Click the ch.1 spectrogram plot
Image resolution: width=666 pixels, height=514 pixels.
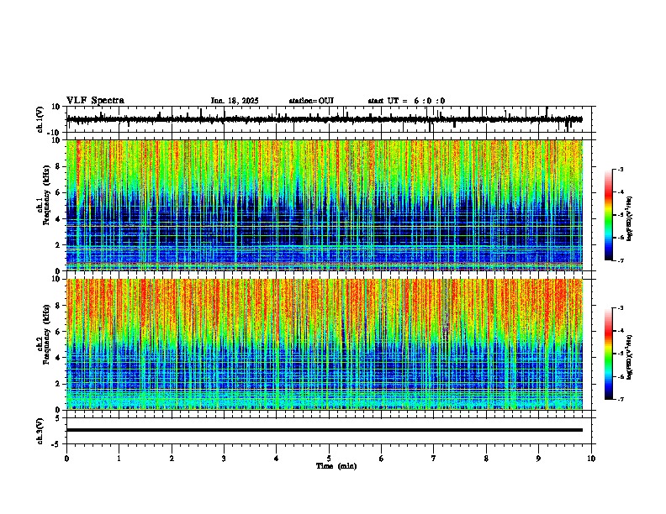[x=324, y=205]
